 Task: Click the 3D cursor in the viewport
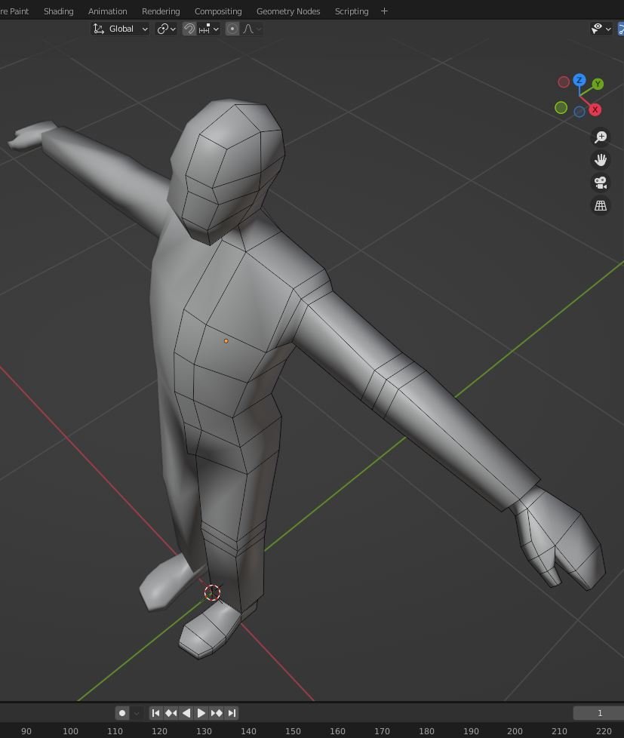point(212,592)
